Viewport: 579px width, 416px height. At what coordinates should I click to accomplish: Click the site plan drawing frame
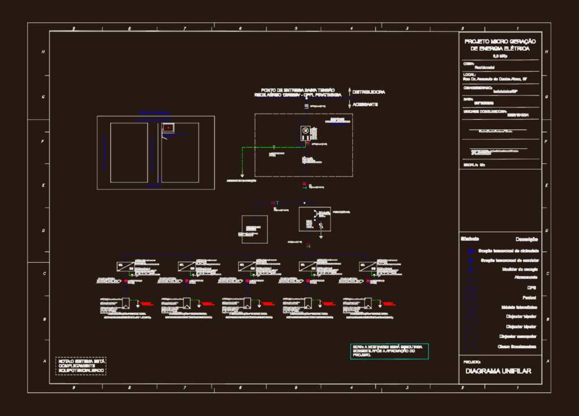(156, 153)
